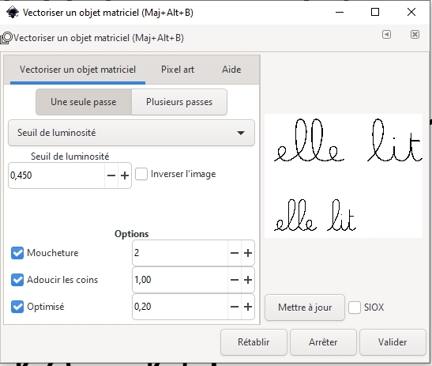Close the dock panel with small x icon
Viewport: 432px width, 366px height.
[415, 35]
